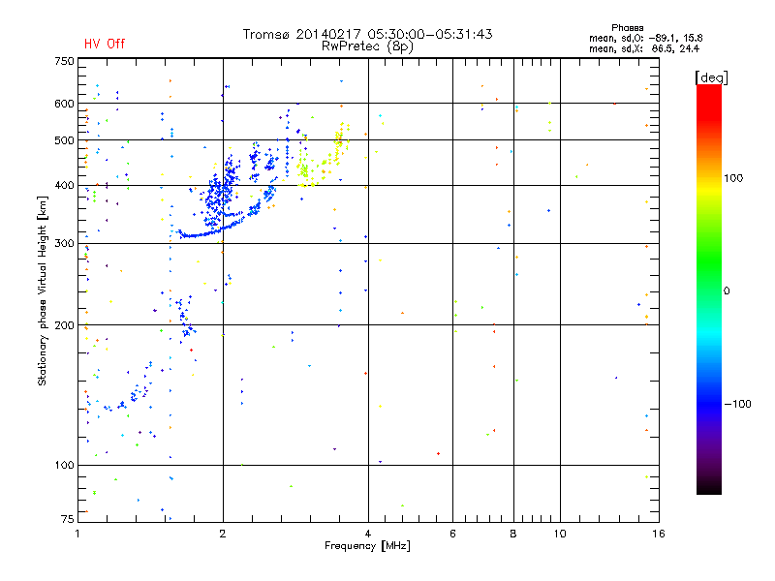Select the 'mean, sd,O: -89.1, 15.8' line
The image size is (775, 581).
click(x=645, y=38)
